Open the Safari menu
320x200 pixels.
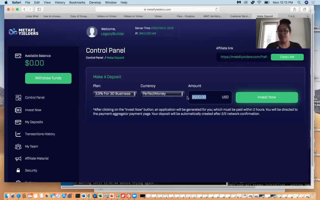pyautogui.click(x=16, y=2)
